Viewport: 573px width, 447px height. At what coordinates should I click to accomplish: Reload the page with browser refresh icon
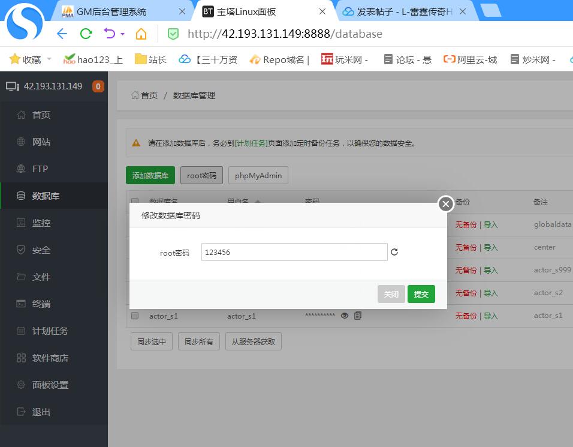[86, 34]
